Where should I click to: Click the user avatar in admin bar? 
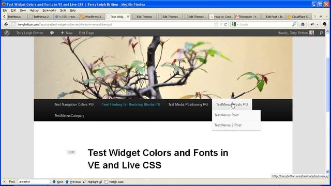pos(311,33)
